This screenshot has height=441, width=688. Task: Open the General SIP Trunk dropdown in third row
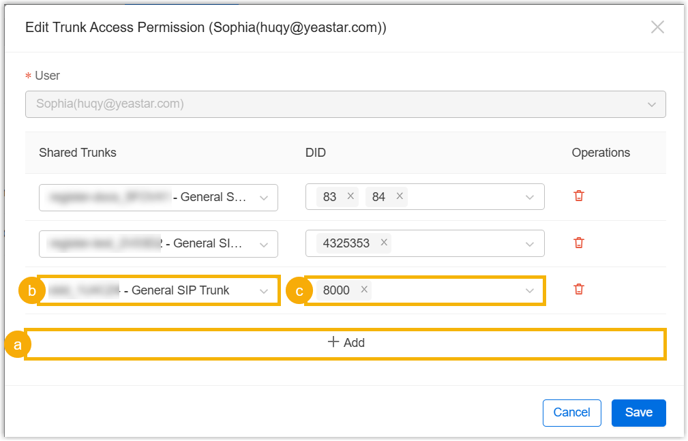pos(263,290)
